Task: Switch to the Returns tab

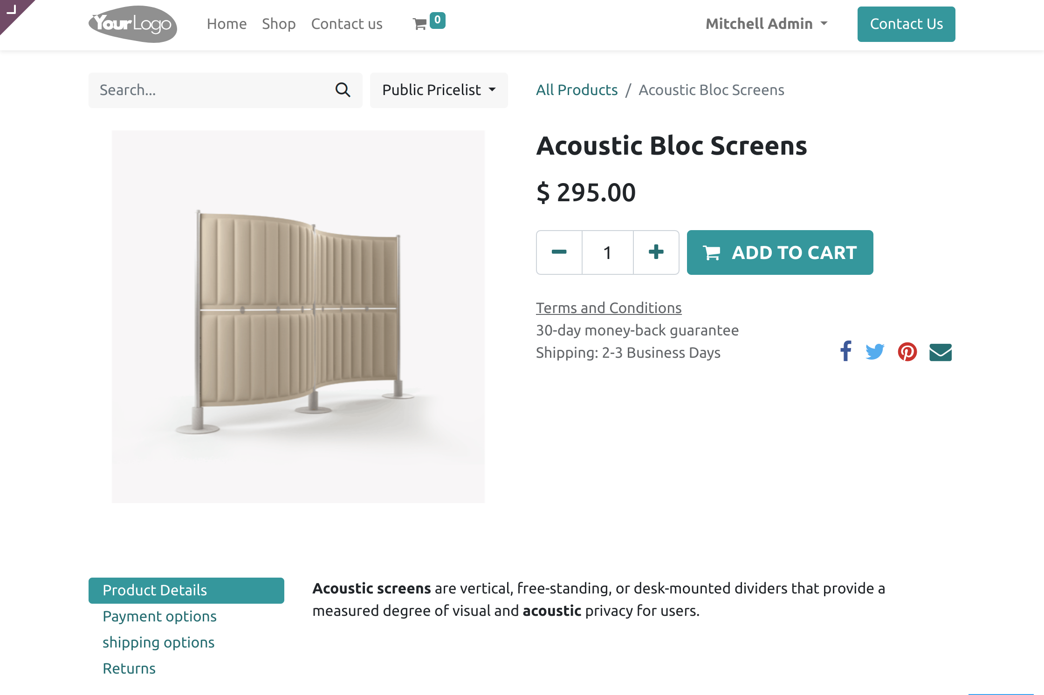Action: click(x=129, y=668)
